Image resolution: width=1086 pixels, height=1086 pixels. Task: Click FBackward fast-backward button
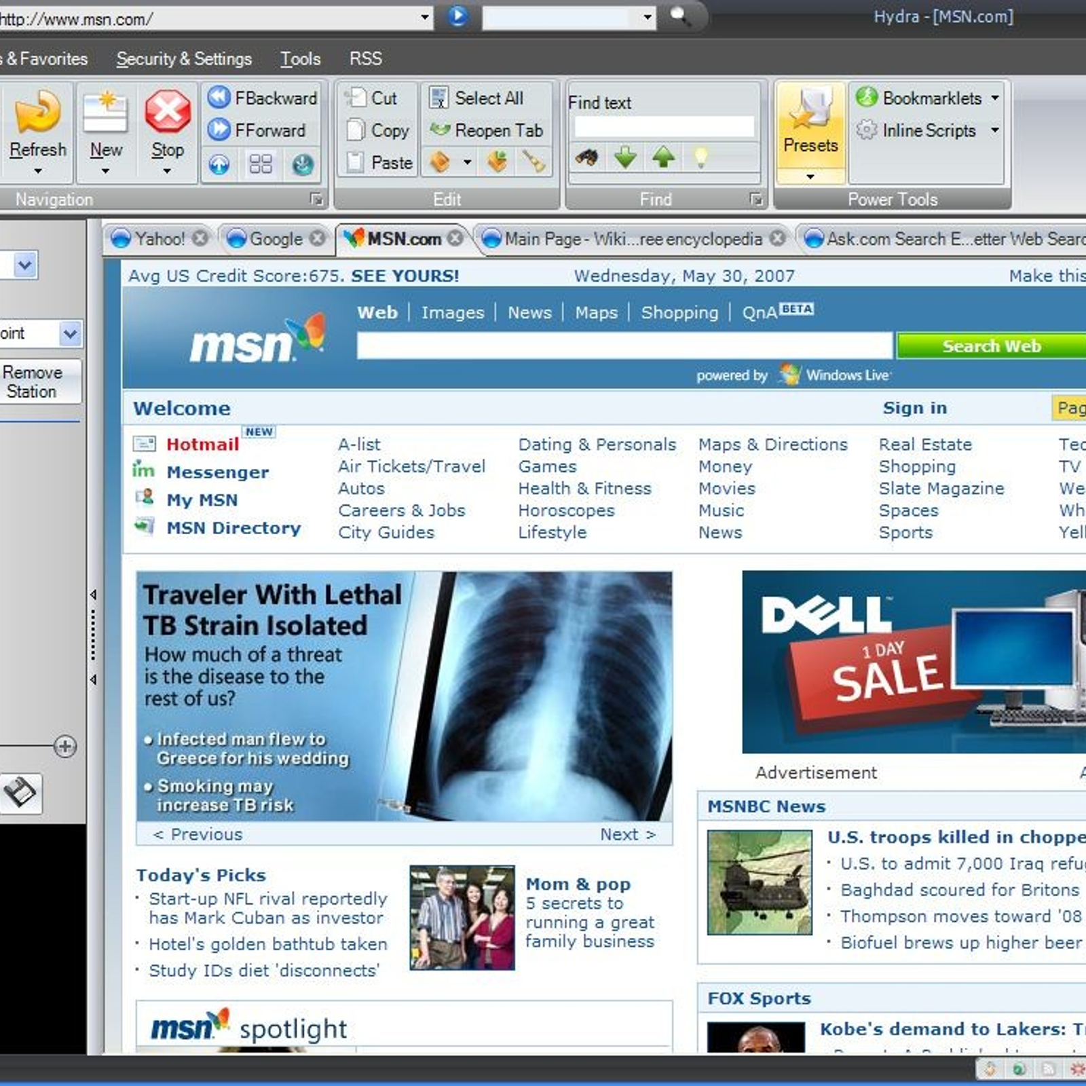click(262, 98)
